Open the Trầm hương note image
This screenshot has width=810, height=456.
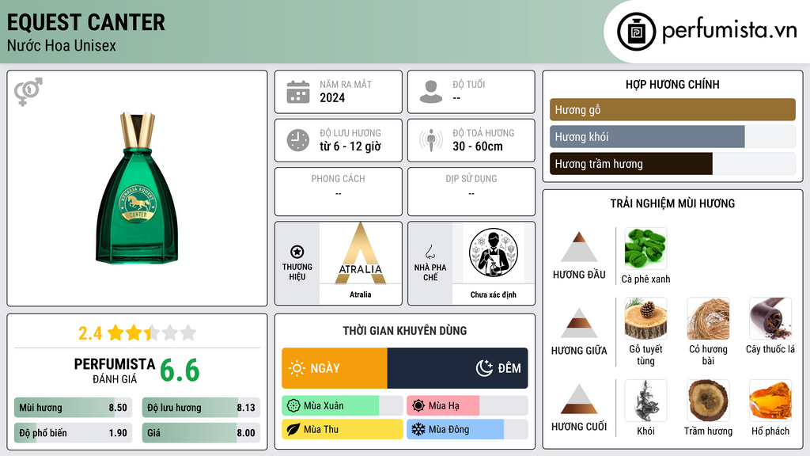pos(708,401)
